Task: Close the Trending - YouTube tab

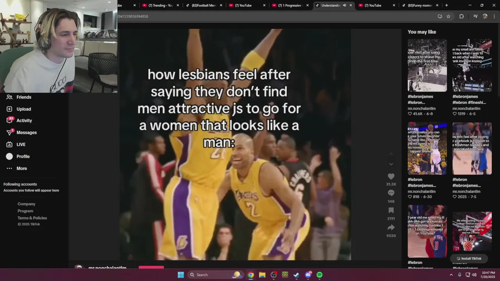Action: (x=178, y=5)
